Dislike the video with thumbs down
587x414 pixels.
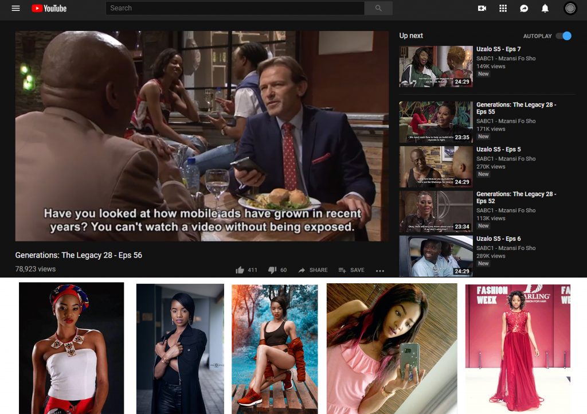coord(272,270)
